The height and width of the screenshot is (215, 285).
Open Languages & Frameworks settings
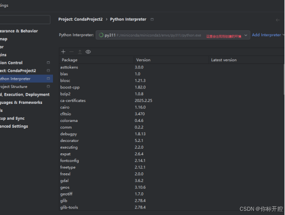tap(21, 102)
